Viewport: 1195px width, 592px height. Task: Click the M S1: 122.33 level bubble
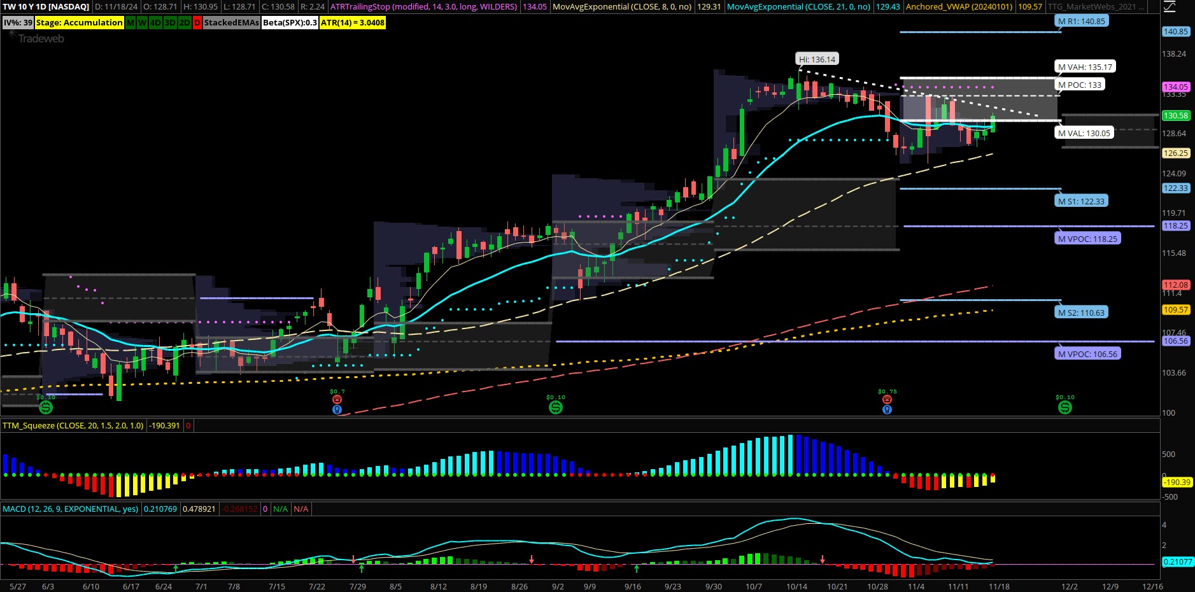1082,201
